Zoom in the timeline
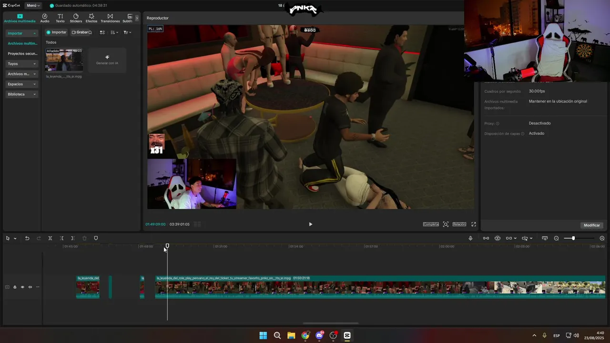Screen dimensions: 610x343 point(602,238)
